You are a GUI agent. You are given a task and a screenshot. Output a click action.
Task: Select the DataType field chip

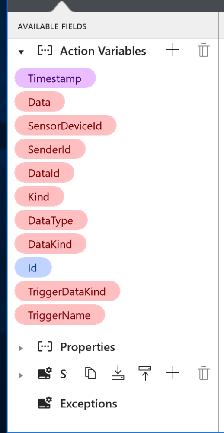pyautogui.click(x=51, y=220)
